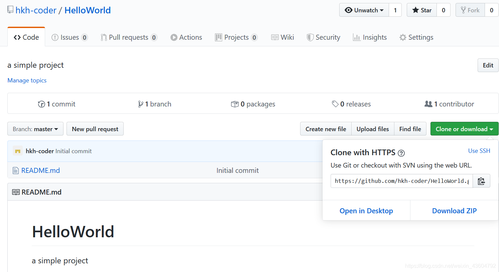Click the Code angle brackets icon
This screenshot has width=499, height=272.
17,37
